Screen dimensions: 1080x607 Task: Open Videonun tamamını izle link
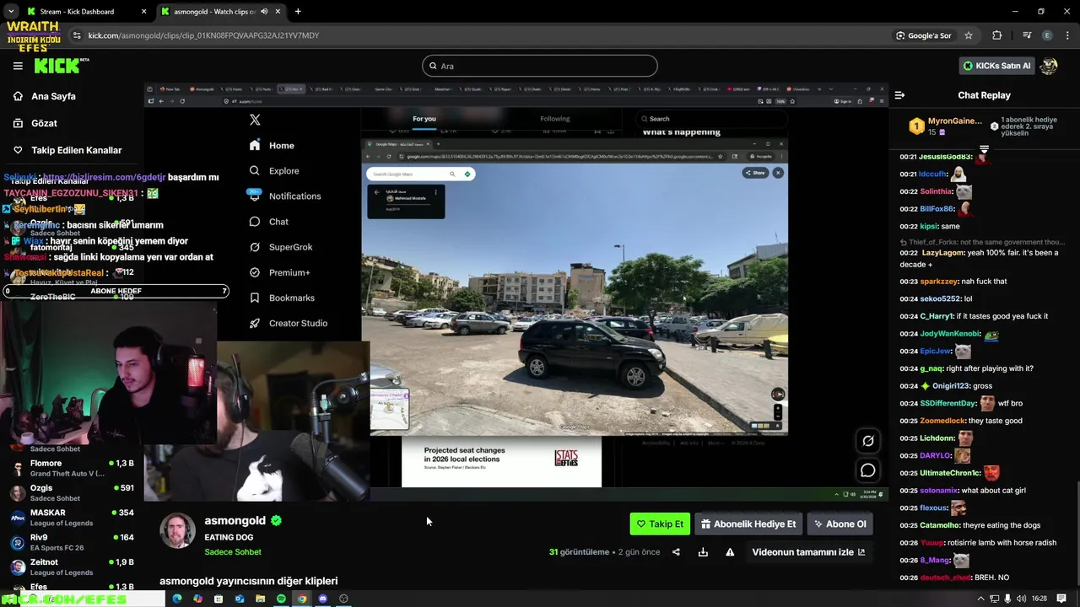(x=808, y=552)
